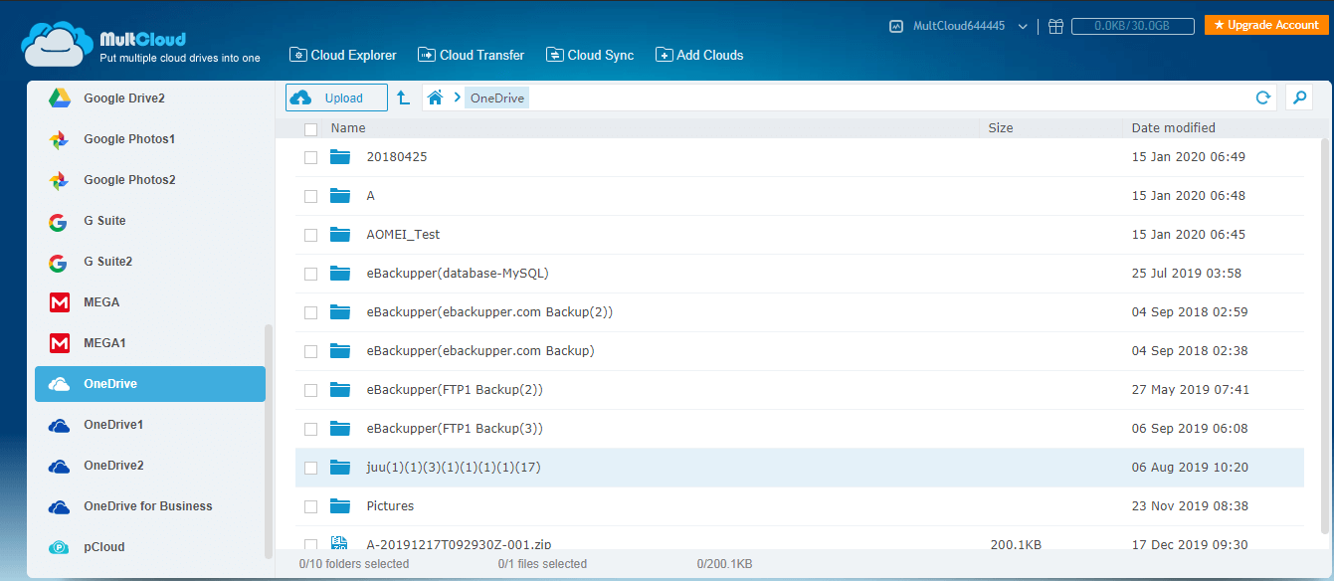Click the file list vertical scrollbar

click(x=1323, y=338)
